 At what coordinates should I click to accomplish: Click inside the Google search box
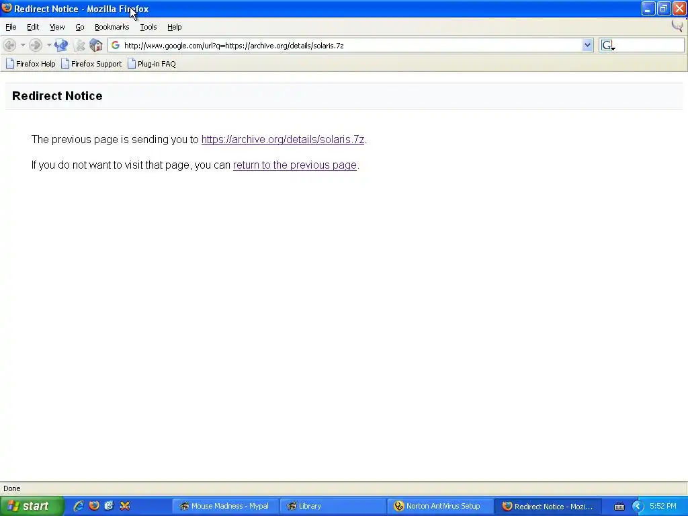click(650, 45)
